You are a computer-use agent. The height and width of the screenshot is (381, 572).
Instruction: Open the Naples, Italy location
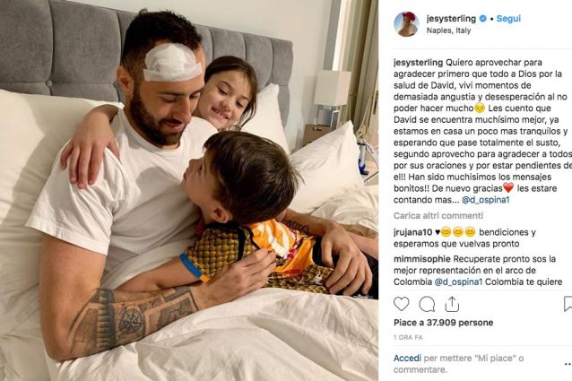pyautogui.click(x=448, y=30)
